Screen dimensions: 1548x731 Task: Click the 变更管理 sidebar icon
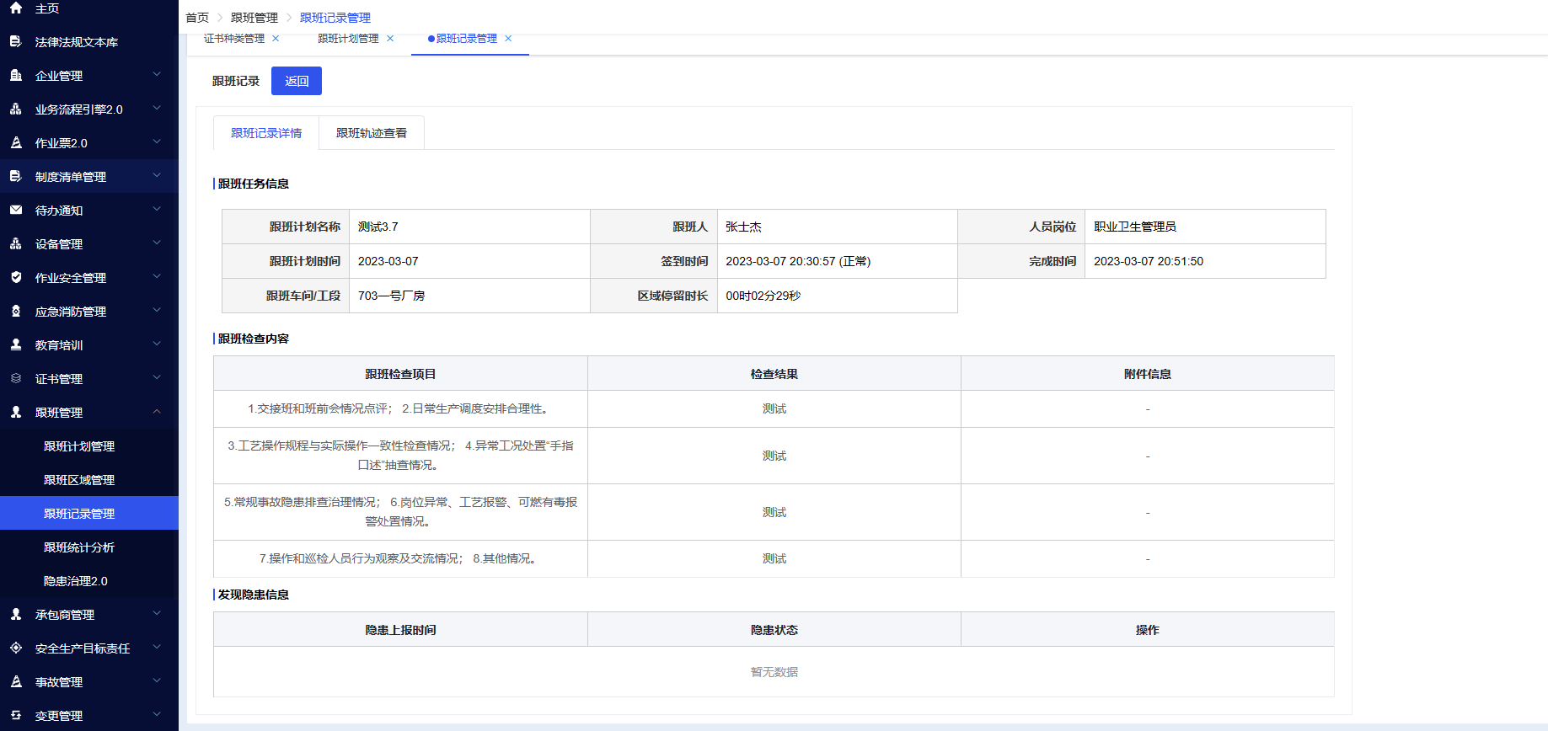click(x=16, y=715)
